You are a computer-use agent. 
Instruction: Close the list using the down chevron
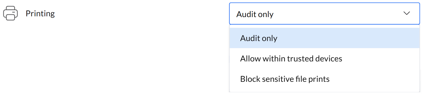[407, 13]
